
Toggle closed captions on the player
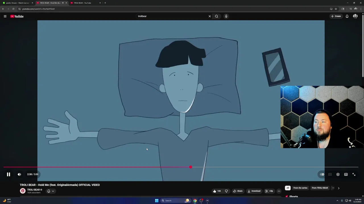tap(330, 174)
